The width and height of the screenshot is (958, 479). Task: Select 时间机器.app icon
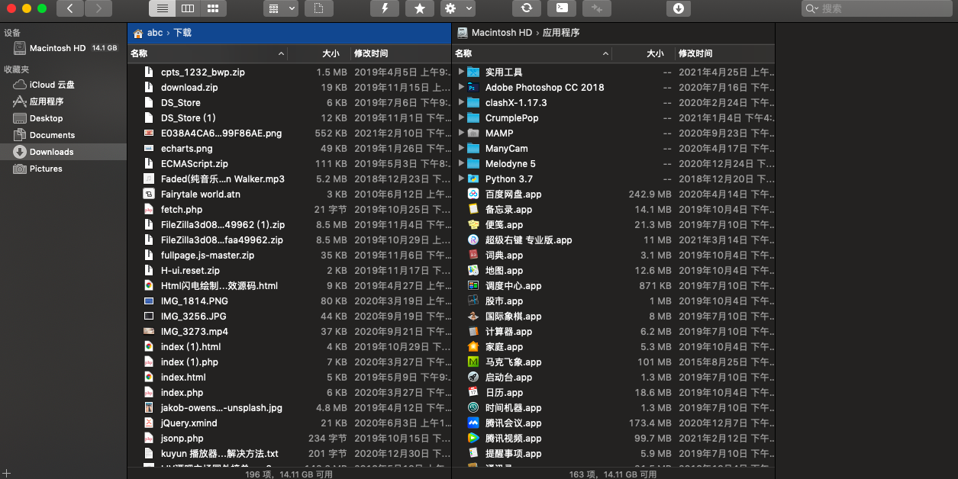(473, 407)
